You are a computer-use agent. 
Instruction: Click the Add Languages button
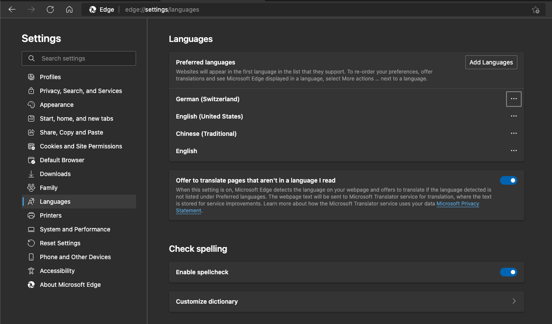(491, 62)
